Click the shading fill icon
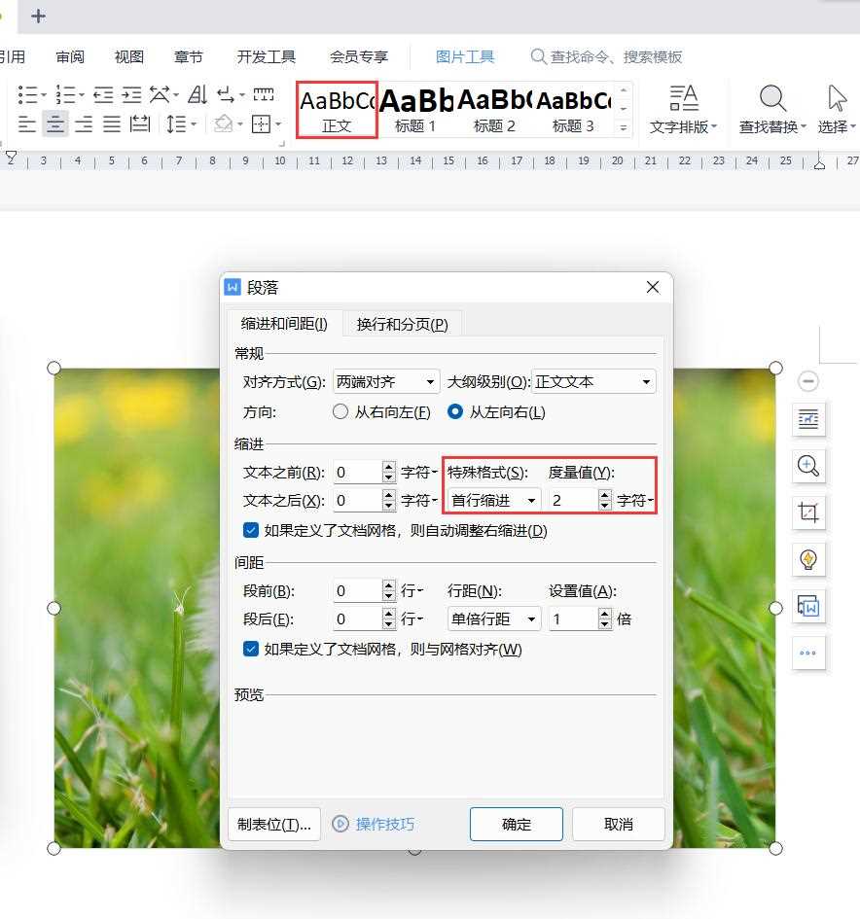The width and height of the screenshot is (860, 919). (224, 124)
